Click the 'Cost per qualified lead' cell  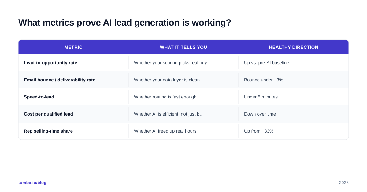(x=73, y=114)
